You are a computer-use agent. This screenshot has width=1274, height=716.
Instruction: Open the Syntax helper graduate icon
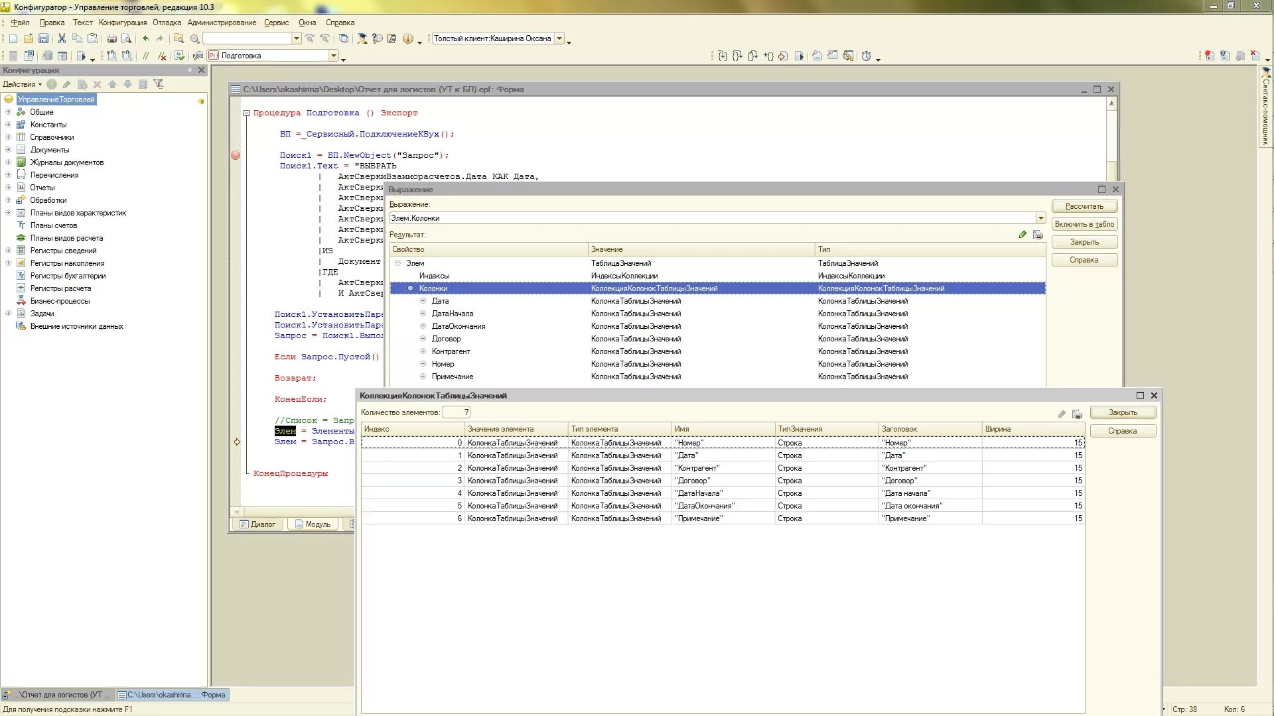(362, 38)
